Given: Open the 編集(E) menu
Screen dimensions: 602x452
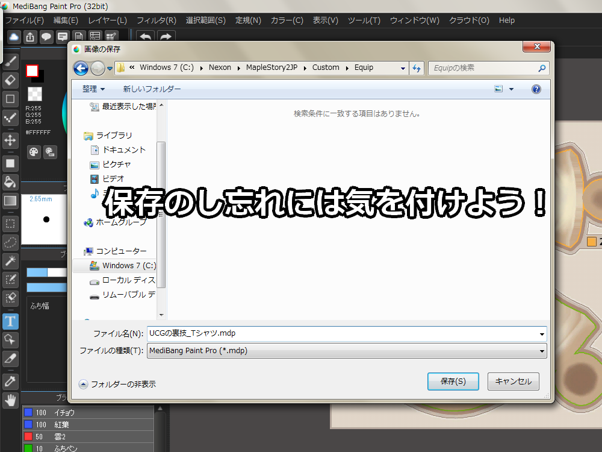Looking at the screenshot, I should pyautogui.click(x=66, y=20).
